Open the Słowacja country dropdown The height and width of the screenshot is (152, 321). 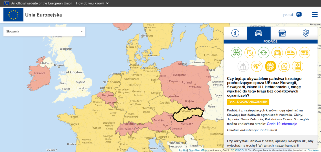44,32
